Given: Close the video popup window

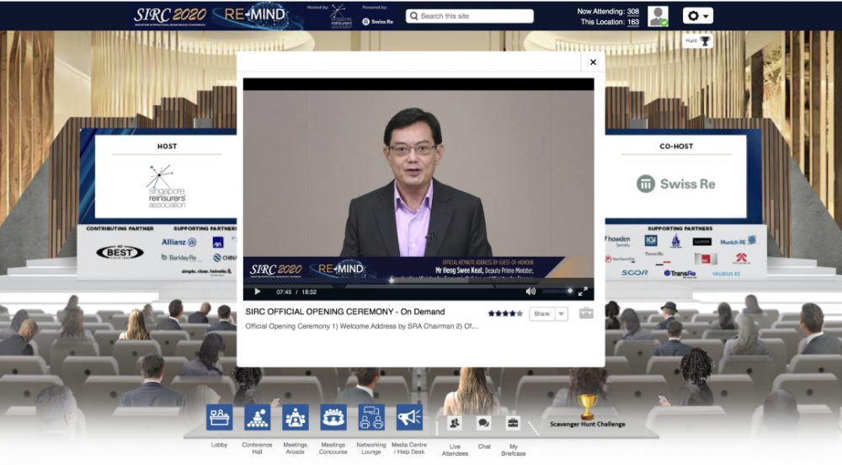Looking at the screenshot, I should (x=593, y=62).
